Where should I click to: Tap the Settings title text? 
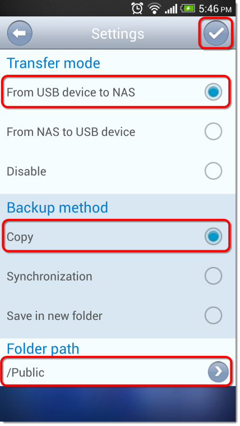(x=118, y=34)
